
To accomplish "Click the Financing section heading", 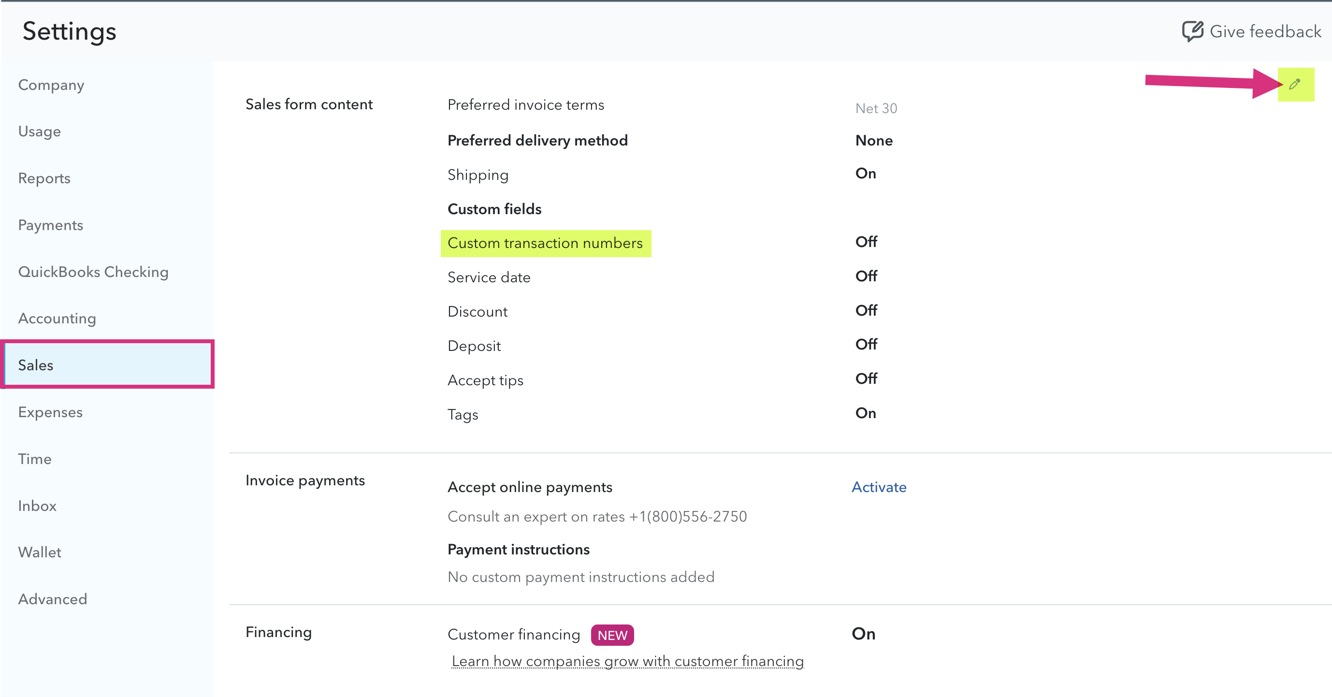I will click(x=278, y=632).
